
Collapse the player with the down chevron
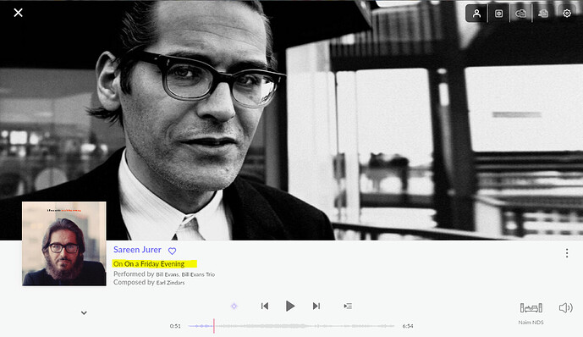84,312
